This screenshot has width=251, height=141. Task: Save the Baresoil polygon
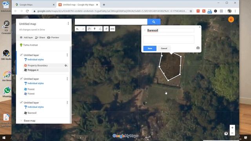(x=150, y=49)
